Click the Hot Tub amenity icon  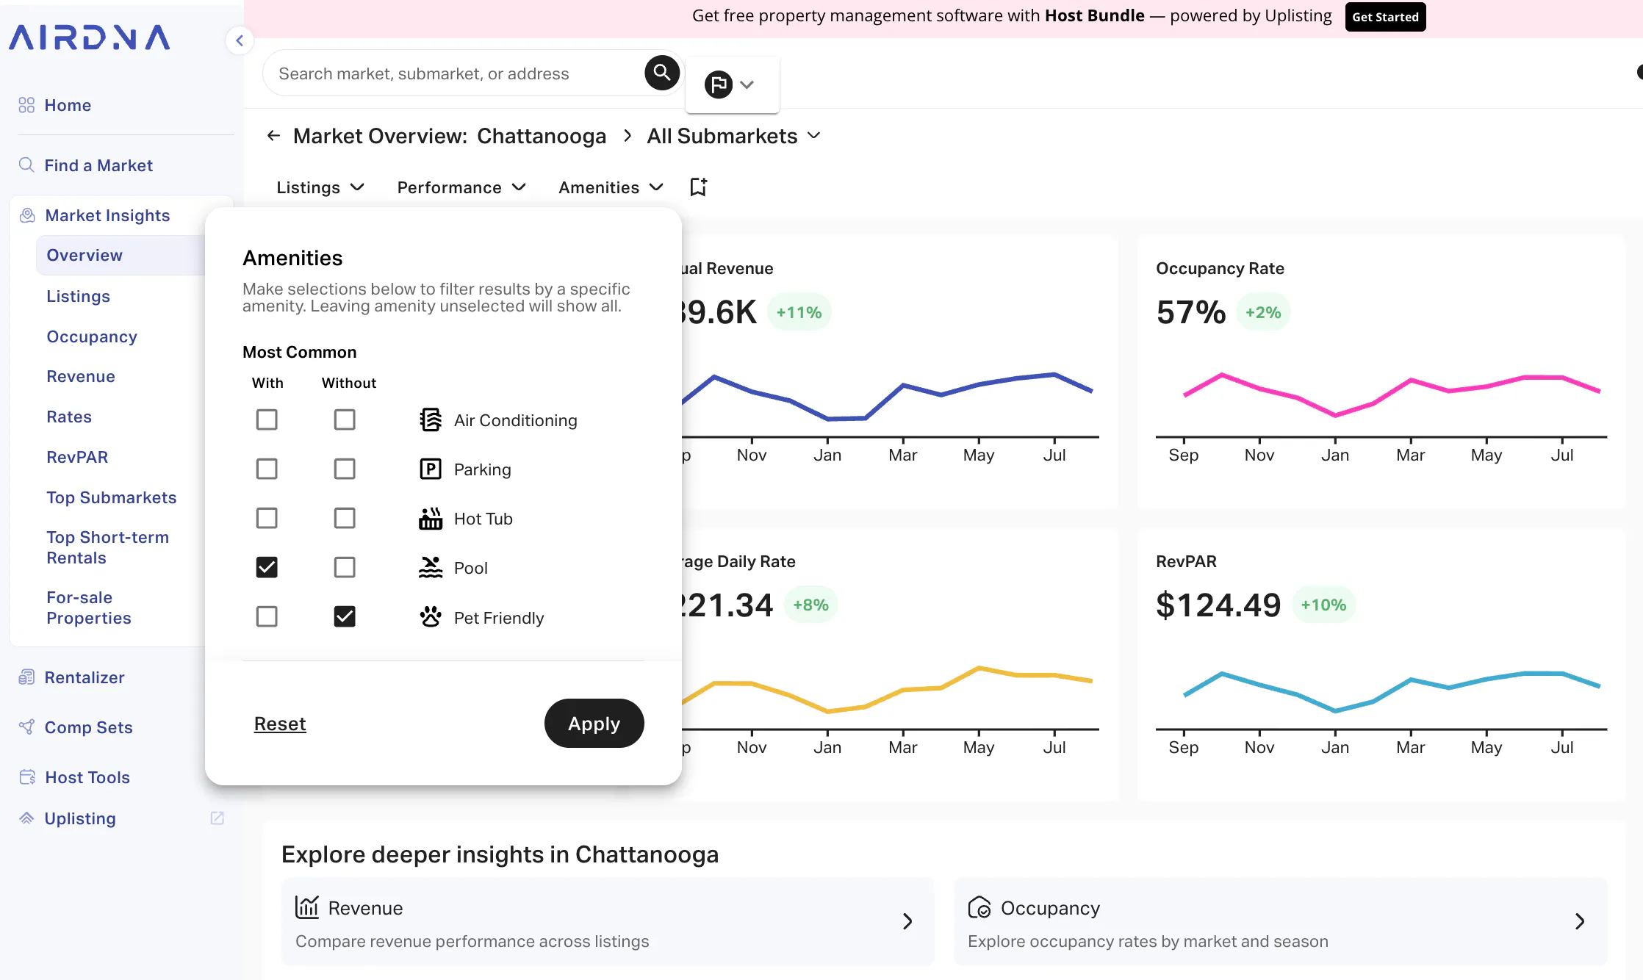tap(431, 518)
